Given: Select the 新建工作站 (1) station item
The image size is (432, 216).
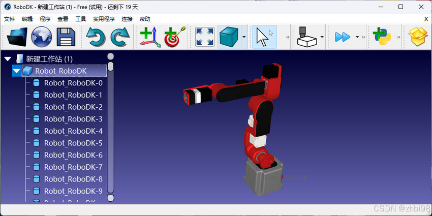Looking at the screenshot, I should pyautogui.click(x=49, y=59).
